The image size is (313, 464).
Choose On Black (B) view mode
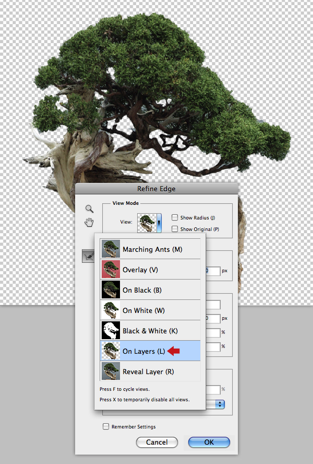pyautogui.click(x=150, y=289)
